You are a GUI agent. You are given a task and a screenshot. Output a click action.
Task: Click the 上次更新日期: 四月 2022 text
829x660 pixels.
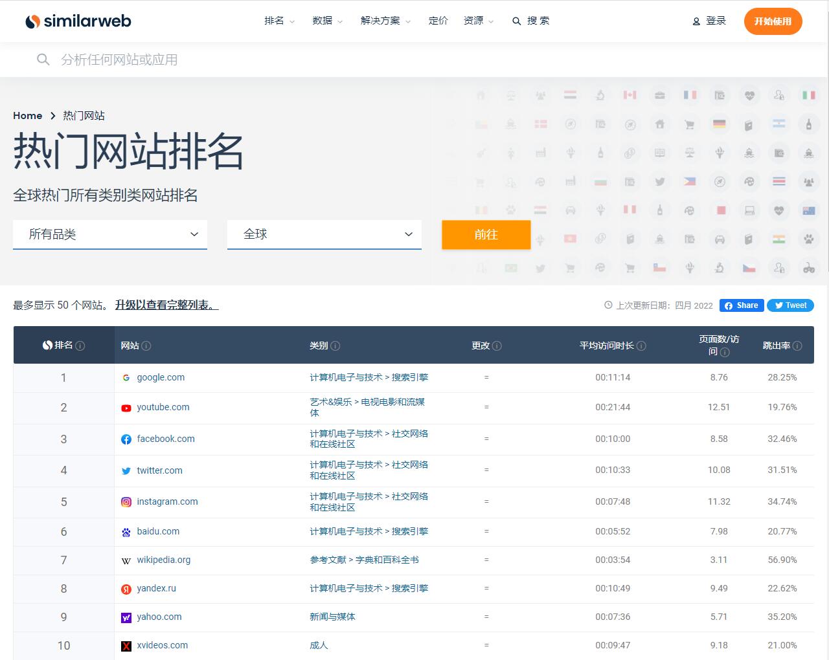coord(664,305)
